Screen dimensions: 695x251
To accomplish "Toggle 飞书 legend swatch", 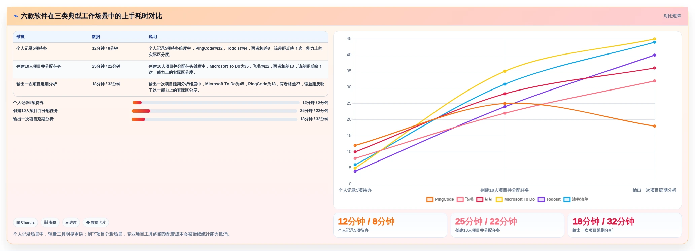I will tap(460, 200).
